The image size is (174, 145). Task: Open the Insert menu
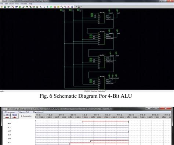pyautogui.click(x=11, y=4)
